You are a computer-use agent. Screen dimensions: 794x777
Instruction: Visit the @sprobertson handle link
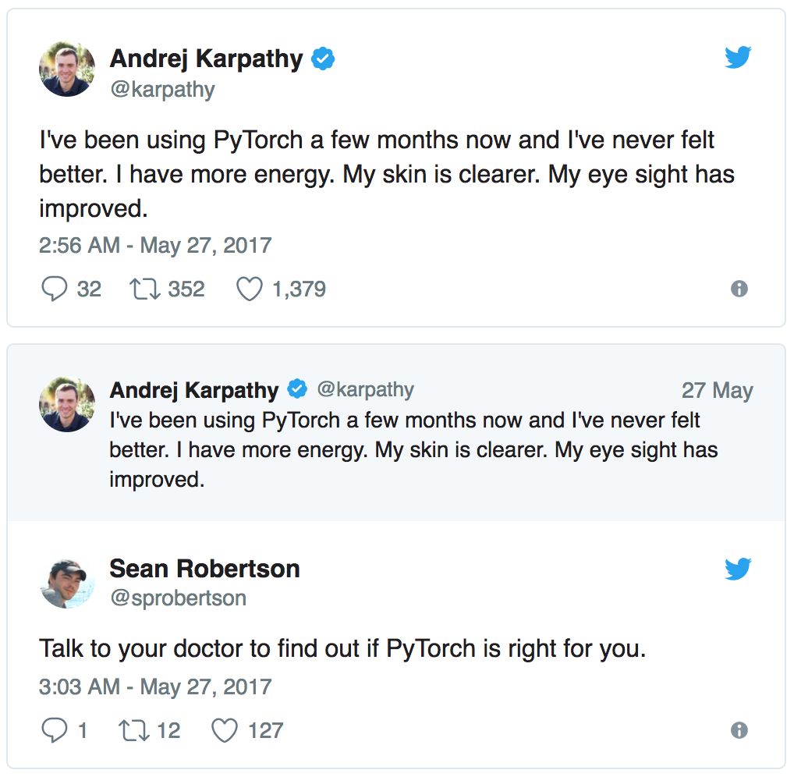tap(178, 598)
